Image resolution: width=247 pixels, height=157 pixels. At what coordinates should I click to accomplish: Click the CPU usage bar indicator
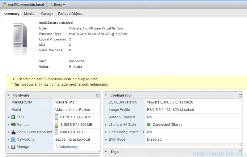click(x=57, y=117)
